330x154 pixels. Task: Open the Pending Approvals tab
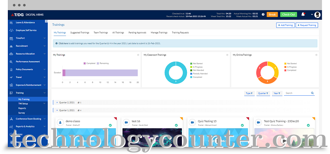pyautogui.click(x=137, y=32)
